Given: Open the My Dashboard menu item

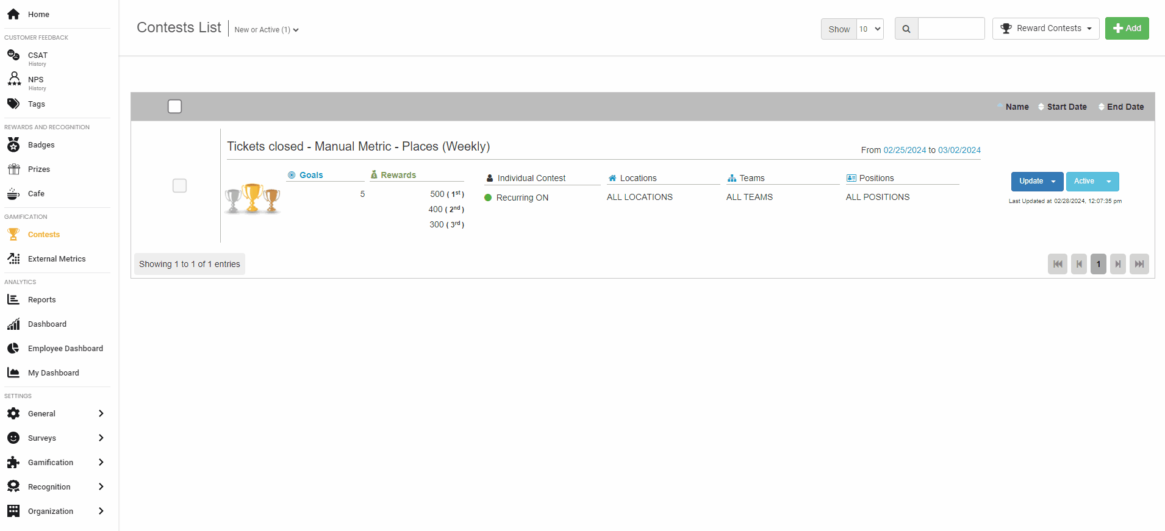Looking at the screenshot, I should pyautogui.click(x=54, y=372).
